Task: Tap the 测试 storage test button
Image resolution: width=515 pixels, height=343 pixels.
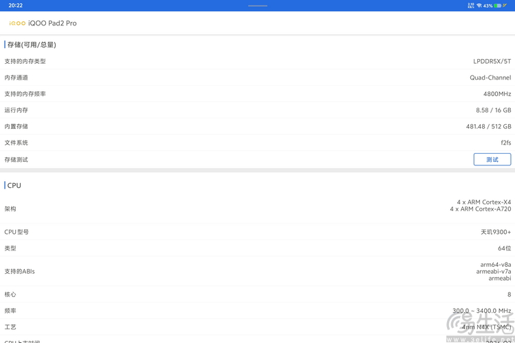Action: point(492,160)
